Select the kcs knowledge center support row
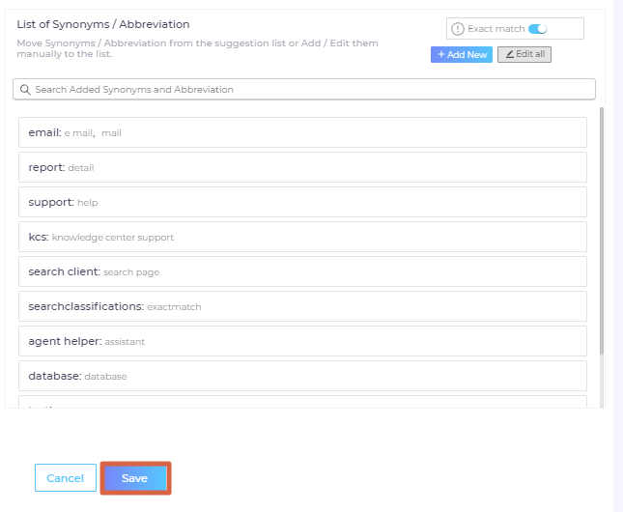This screenshot has height=512, width=623. pyautogui.click(x=302, y=237)
